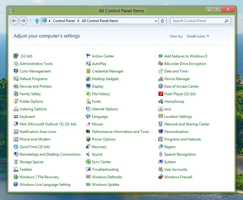
Task: Open the Action Center flag icon
Action: pyautogui.click(x=88, y=56)
